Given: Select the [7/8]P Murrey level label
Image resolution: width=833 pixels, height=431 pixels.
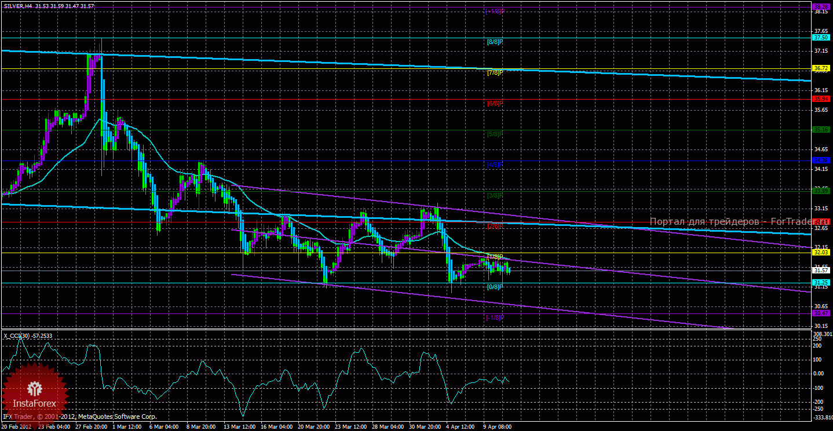Looking at the screenshot, I should click(494, 73).
